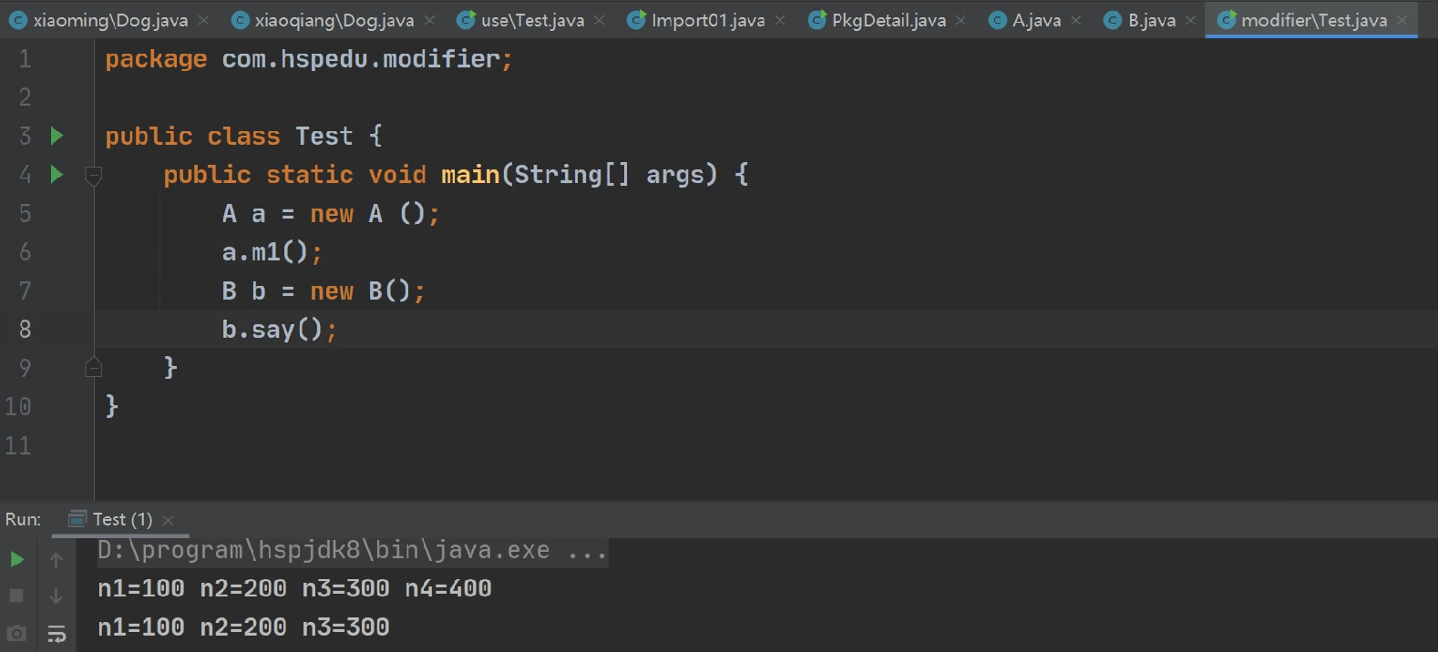This screenshot has width=1438, height=652.
Task: Click the class name Test in declaration
Action: point(324,137)
